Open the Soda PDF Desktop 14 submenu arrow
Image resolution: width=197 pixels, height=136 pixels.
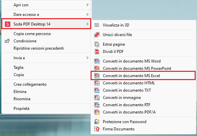tap(88, 24)
